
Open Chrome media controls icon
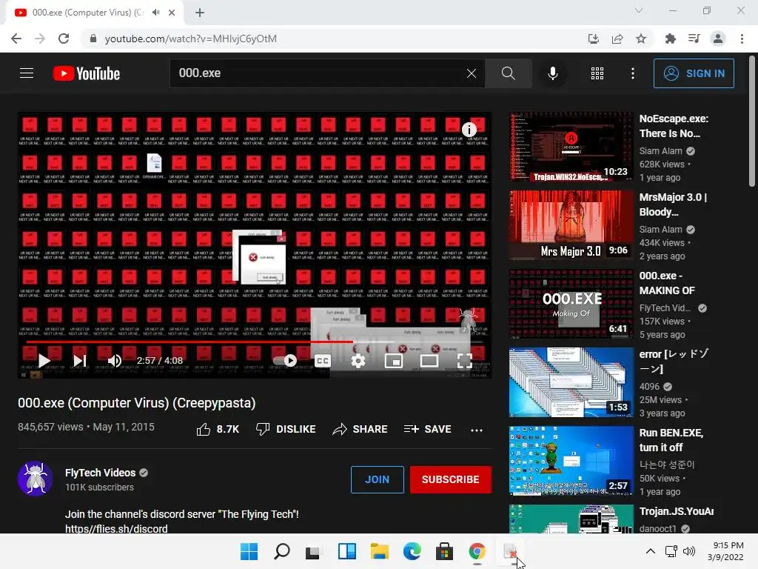click(694, 39)
